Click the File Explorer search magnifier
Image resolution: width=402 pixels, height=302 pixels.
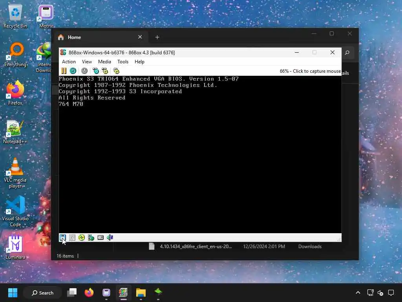347,53
